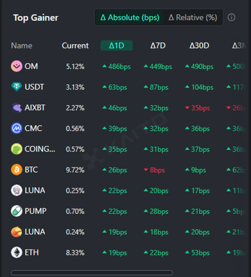Click the OM token icon

(x=17, y=66)
